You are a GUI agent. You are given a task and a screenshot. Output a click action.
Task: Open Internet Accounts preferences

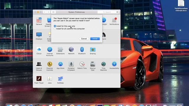point(50,52)
